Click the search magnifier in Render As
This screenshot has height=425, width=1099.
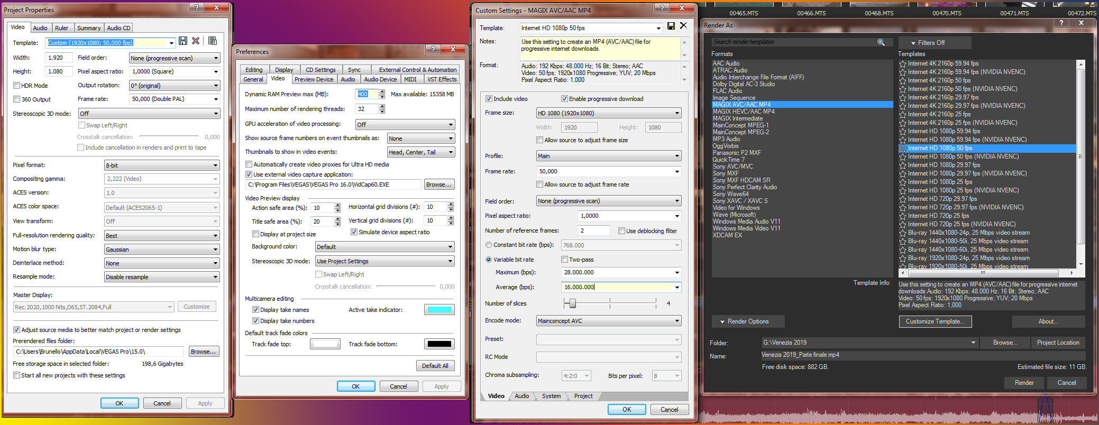tap(881, 42)
